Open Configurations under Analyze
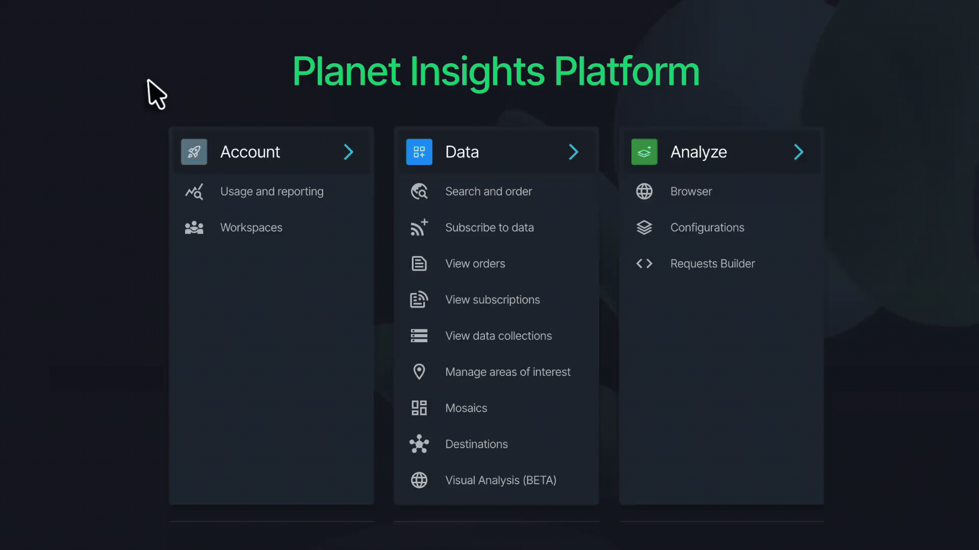This screenshot has height=550, width=979. 707,228
